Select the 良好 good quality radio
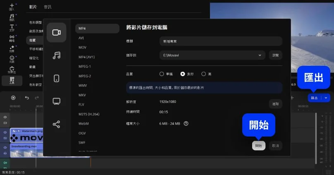The image size is (334, 175). click(183, 74)
